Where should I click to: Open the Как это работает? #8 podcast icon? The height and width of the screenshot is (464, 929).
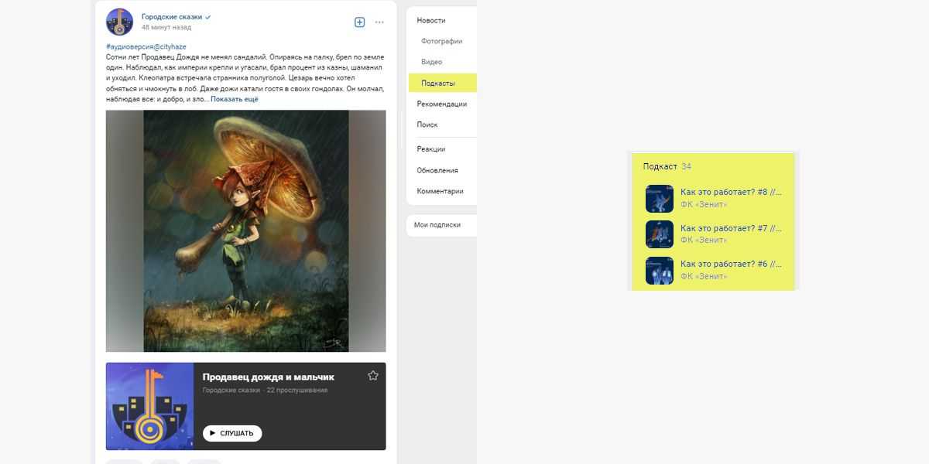click(660, 199)
